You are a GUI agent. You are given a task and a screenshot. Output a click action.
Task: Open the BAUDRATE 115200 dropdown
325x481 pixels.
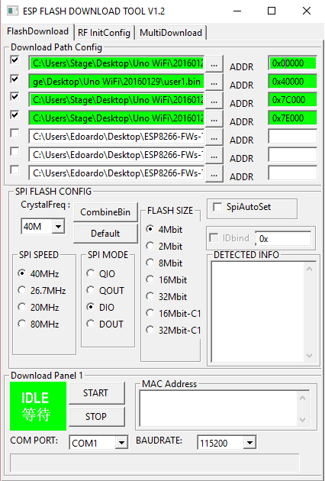(249, 443)
